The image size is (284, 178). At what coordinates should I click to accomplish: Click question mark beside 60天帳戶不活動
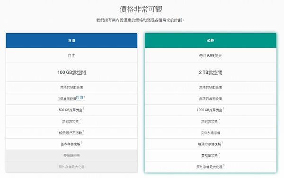[83, 132]
